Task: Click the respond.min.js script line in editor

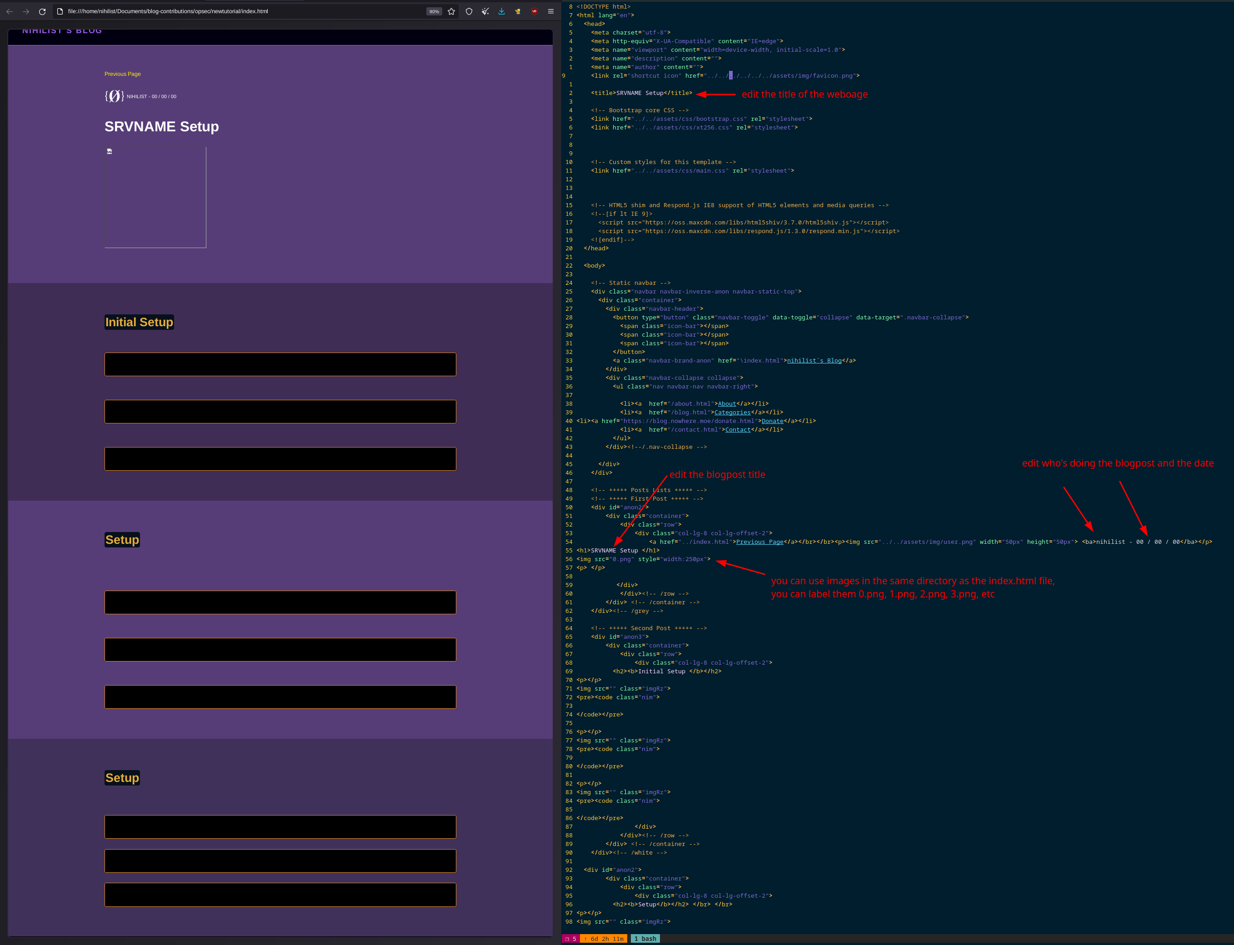Action: point(749,231)
